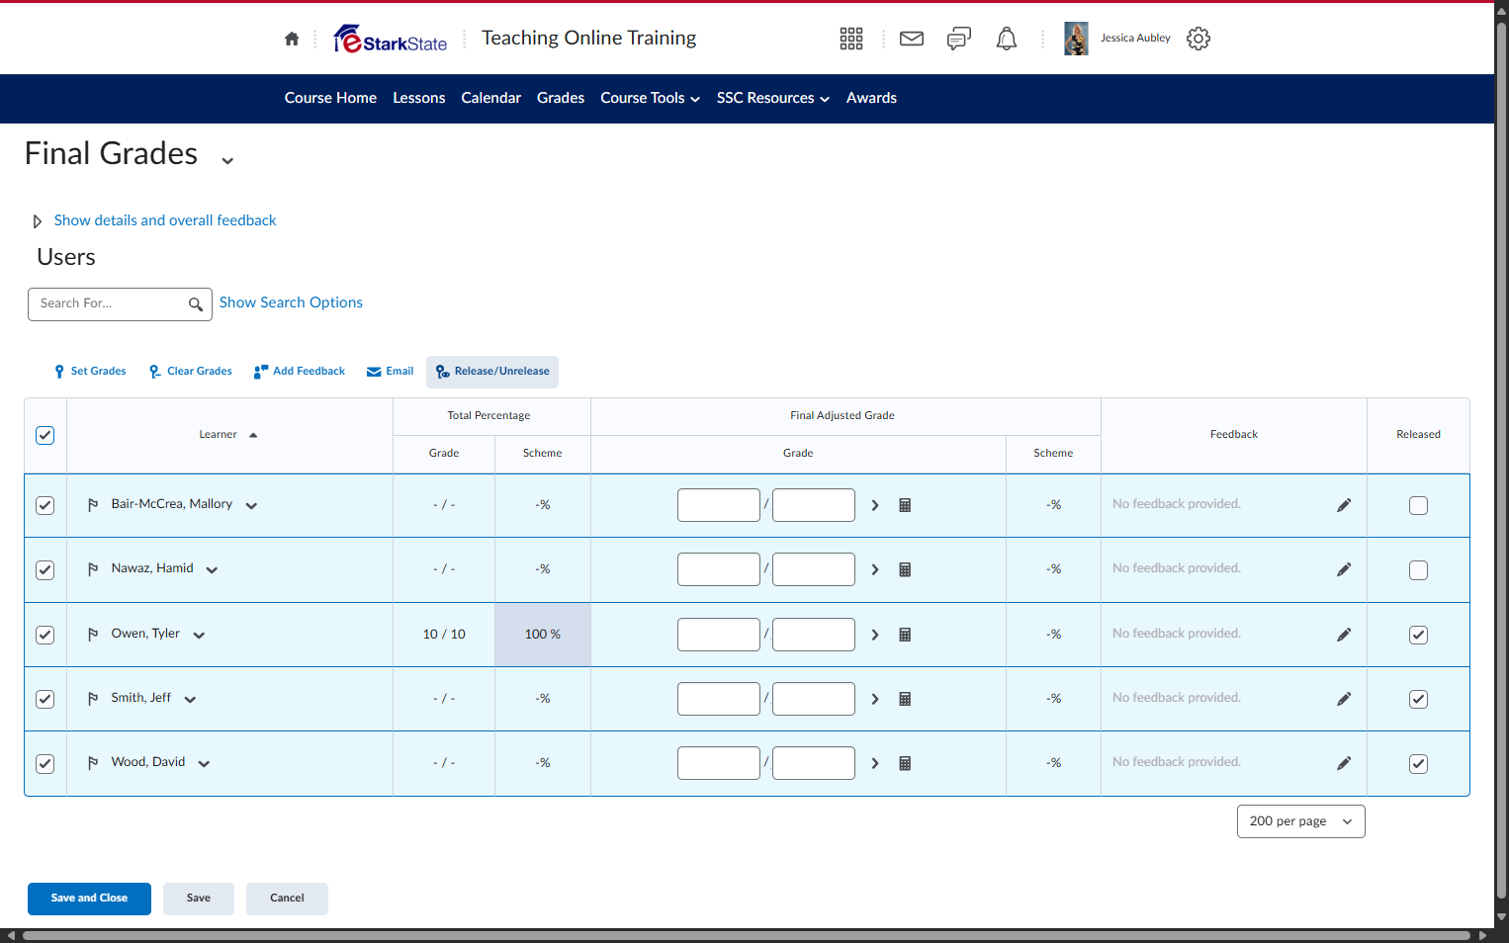Click the vertical page scrollbar
Viewport: 1509px width, 943px height.
coord(1501,460)
